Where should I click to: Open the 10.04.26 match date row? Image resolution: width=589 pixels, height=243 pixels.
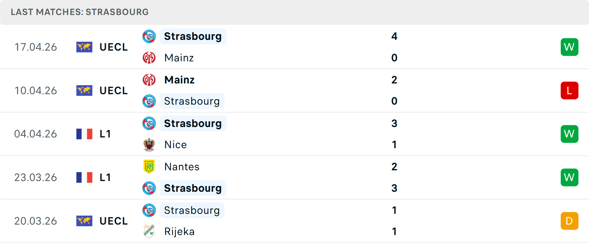point(36,91)
